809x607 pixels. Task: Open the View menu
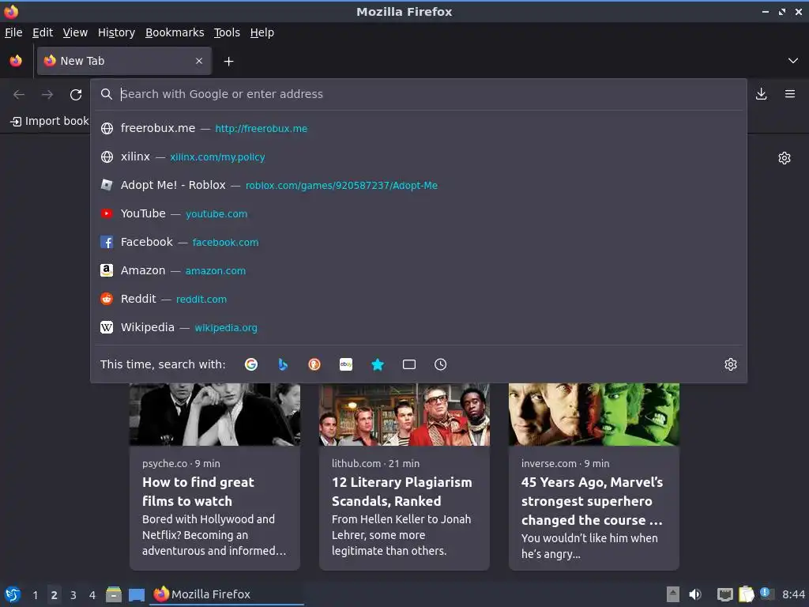point(75,32)
